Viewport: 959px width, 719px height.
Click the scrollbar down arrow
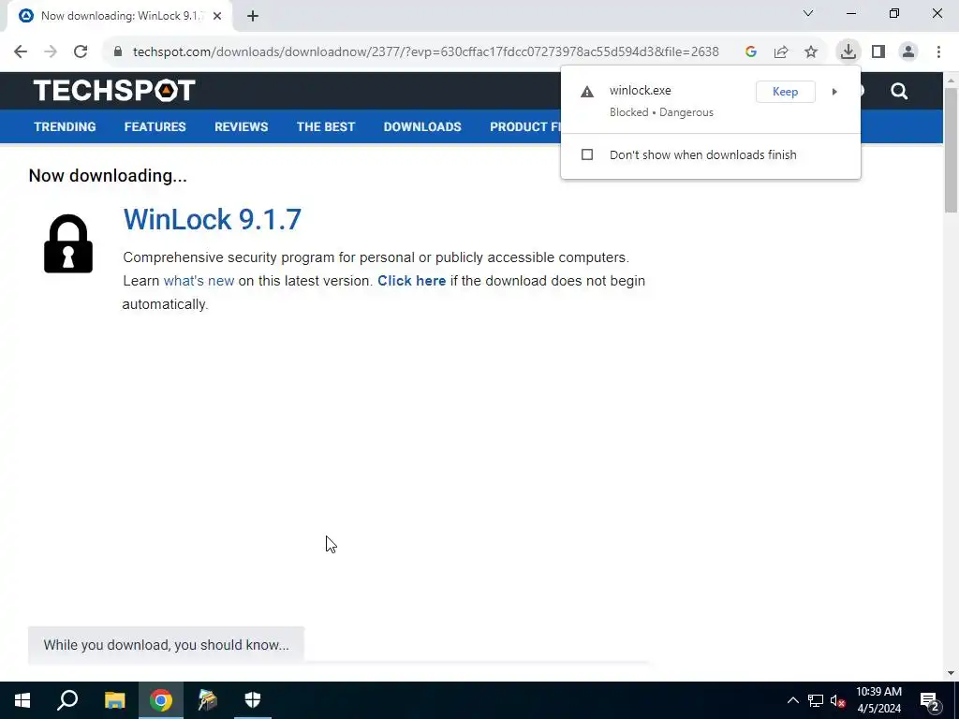pyautogui.click(x=951, y=673)
